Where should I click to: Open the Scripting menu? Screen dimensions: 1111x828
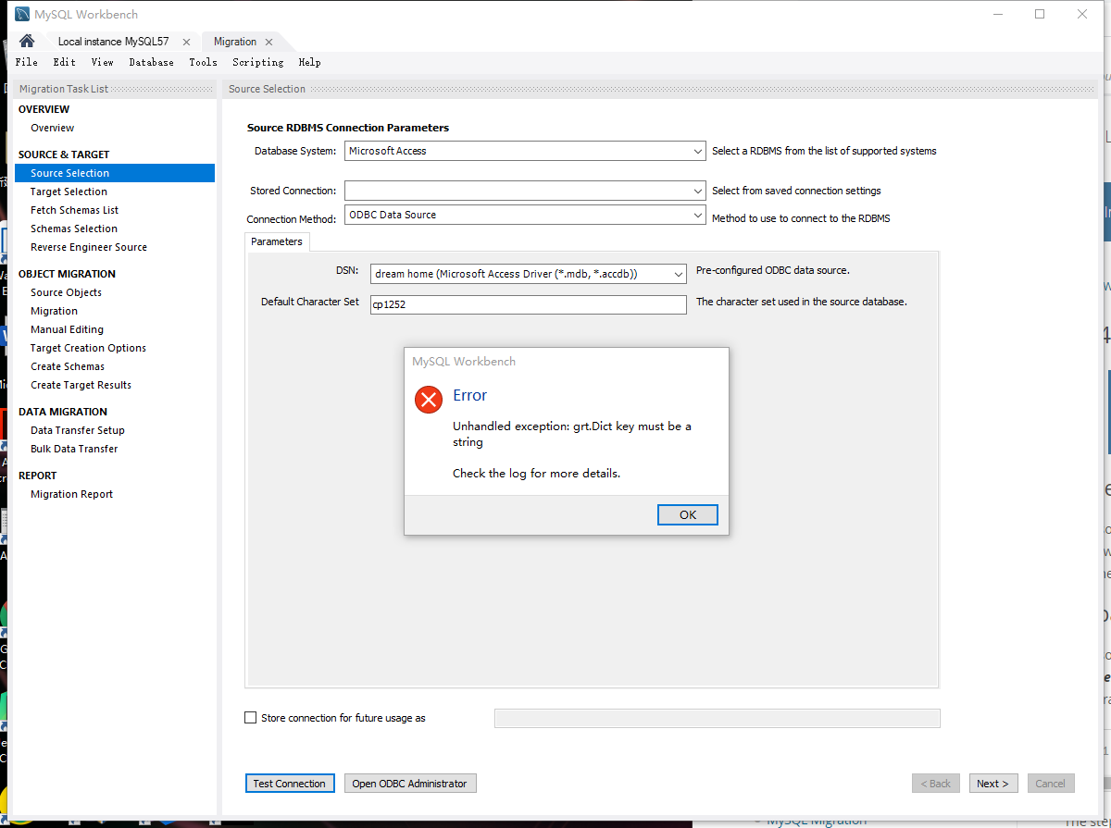coord(257,62)
